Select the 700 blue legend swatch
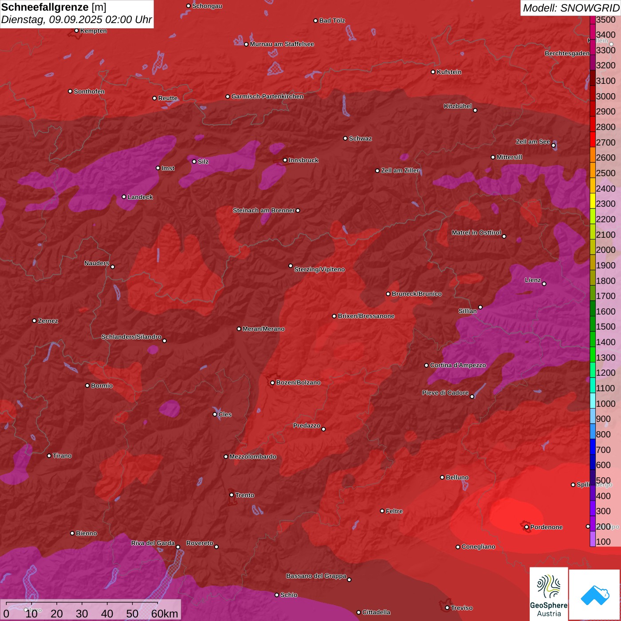 click(x=593, y=447)
